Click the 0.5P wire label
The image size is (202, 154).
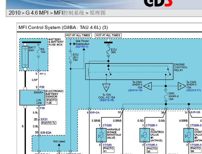tap(35, 80)
